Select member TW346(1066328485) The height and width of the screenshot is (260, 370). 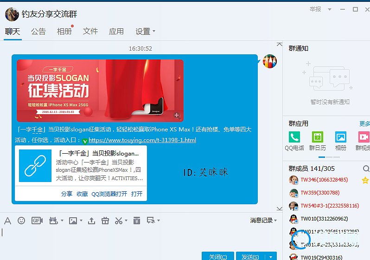pos(324,180)
